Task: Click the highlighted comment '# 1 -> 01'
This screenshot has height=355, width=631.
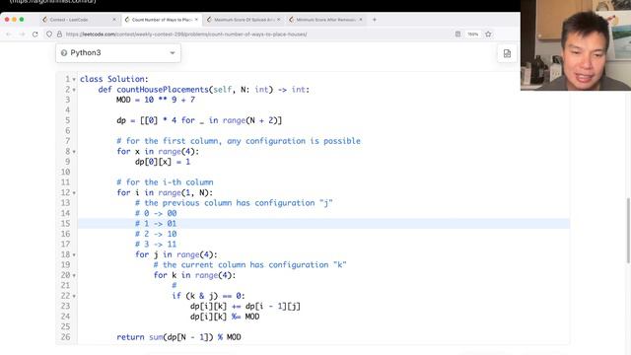Action: pos(156,224)
